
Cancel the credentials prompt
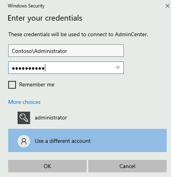[127, 166]
